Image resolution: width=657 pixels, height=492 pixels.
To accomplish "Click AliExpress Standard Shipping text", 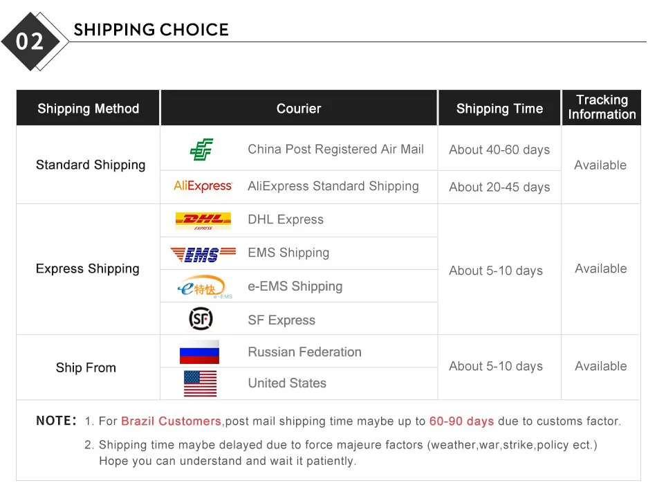I will (x=333, y=186).
